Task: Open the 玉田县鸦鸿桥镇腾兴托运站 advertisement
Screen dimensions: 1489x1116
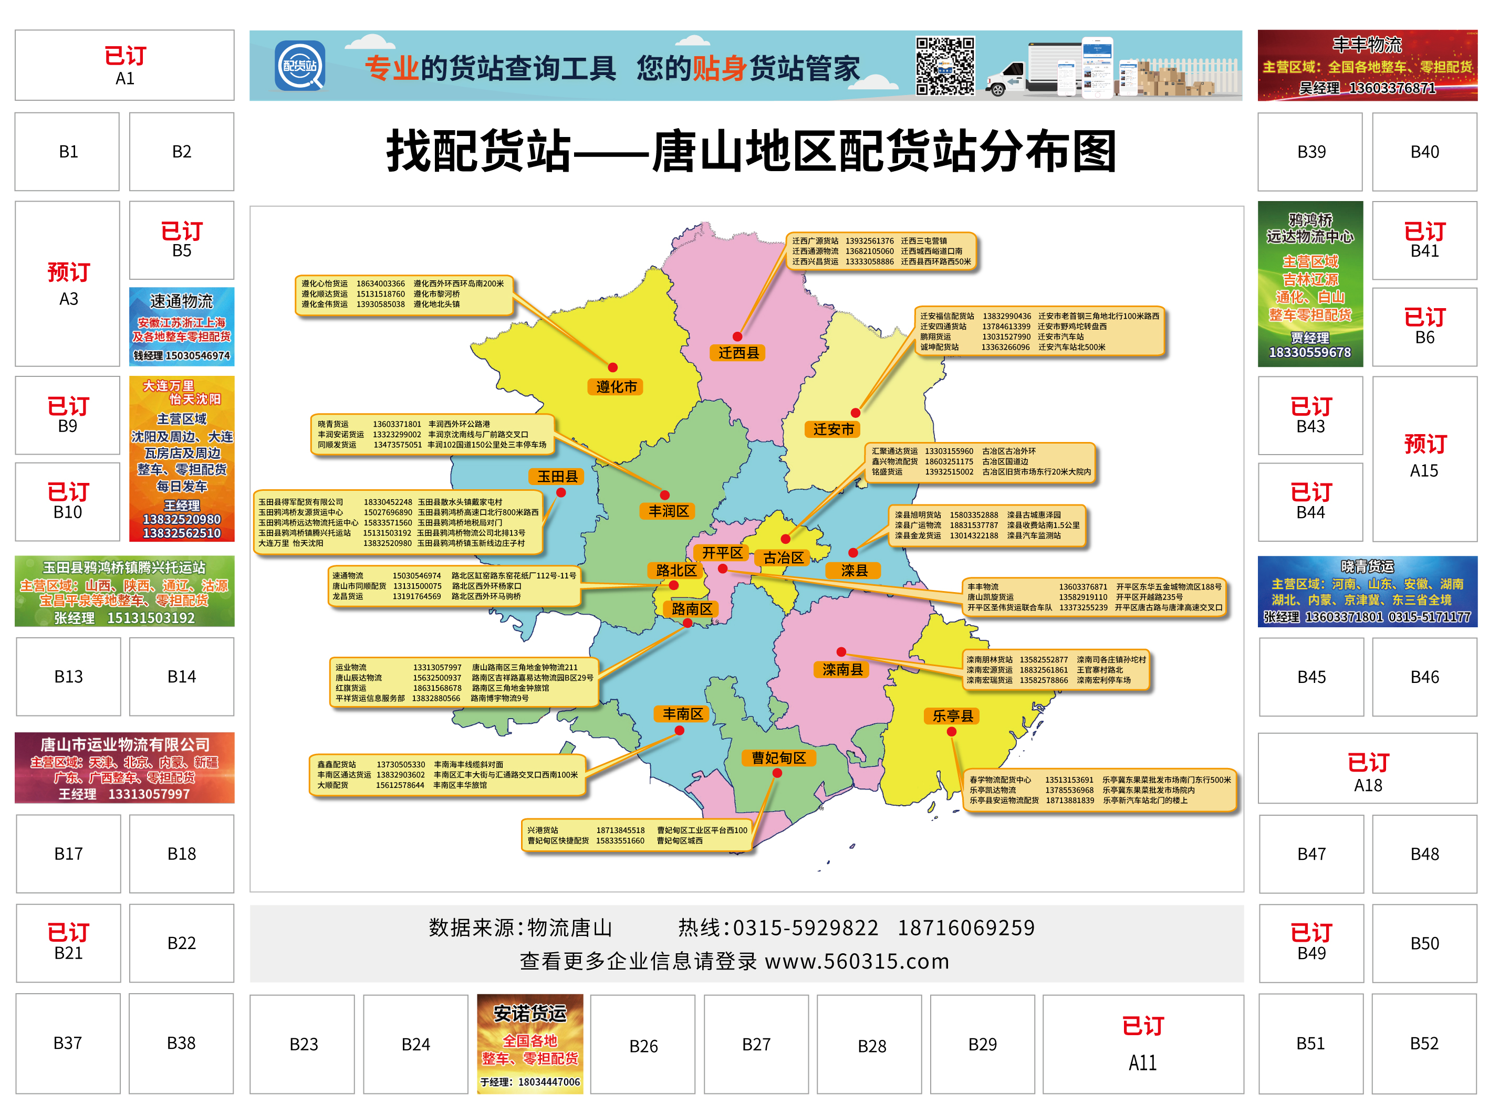Action: click(124, 591)
